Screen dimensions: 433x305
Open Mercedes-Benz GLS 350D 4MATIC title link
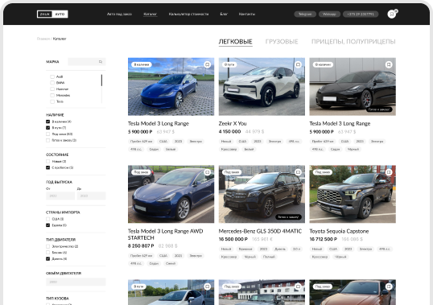click(260, 231)
